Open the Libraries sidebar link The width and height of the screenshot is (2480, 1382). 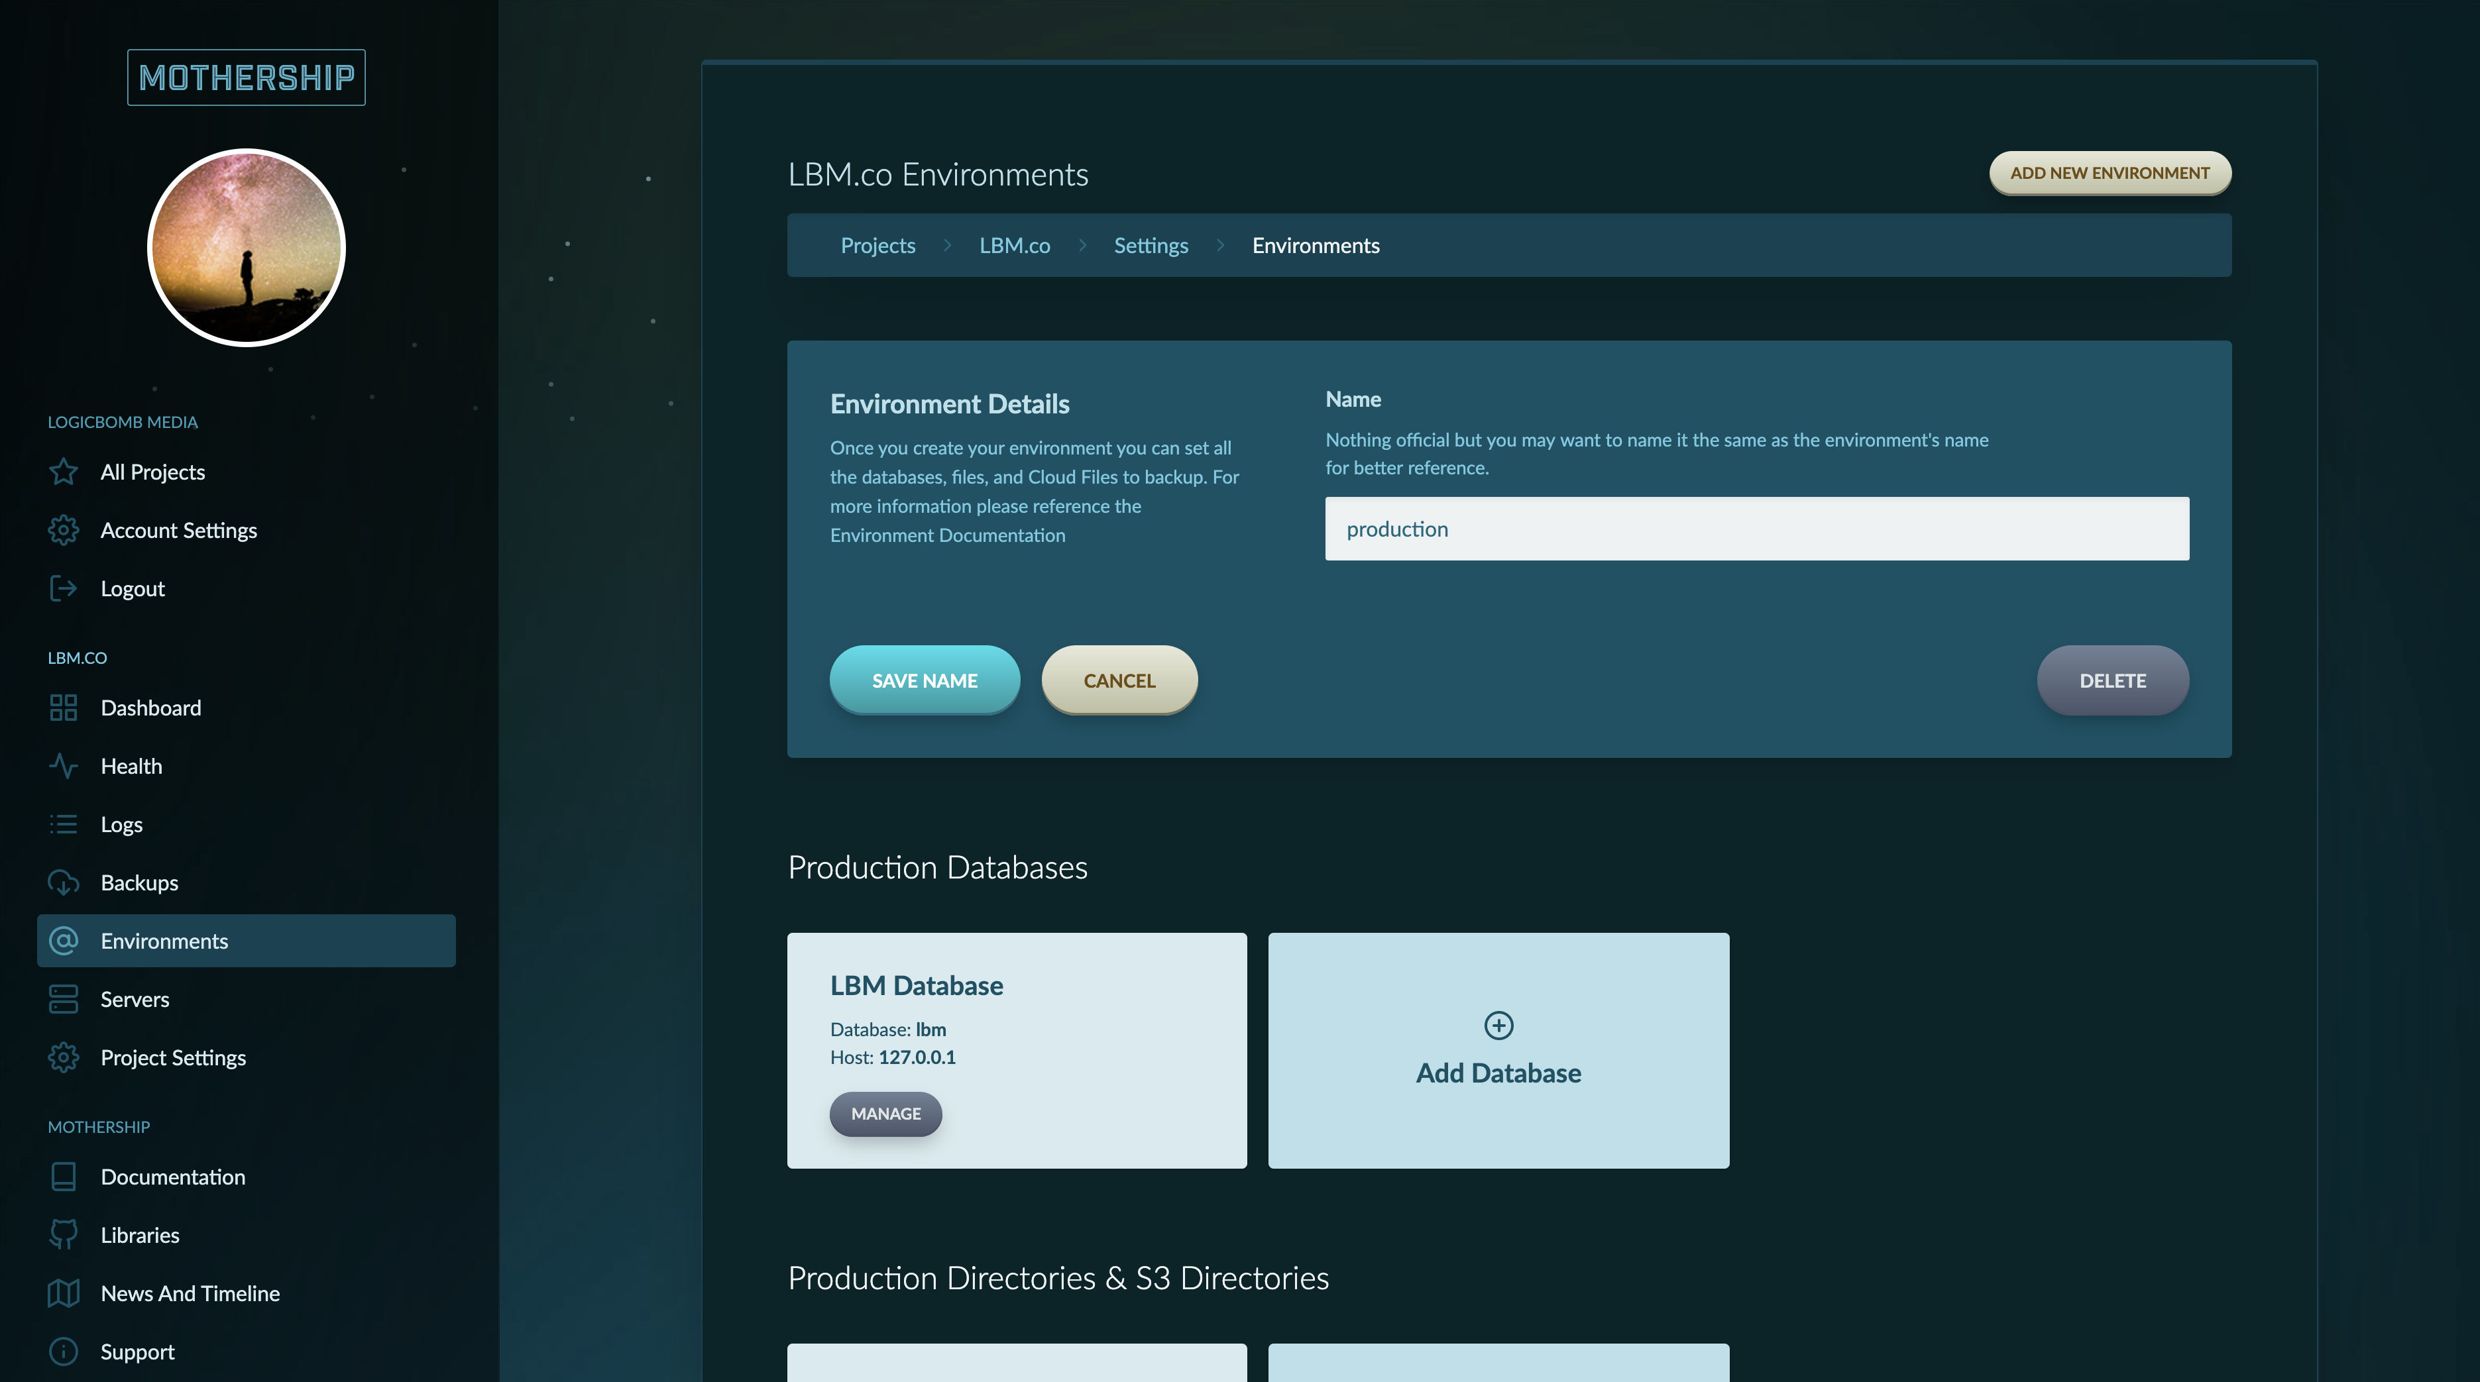coord(247,1235)
